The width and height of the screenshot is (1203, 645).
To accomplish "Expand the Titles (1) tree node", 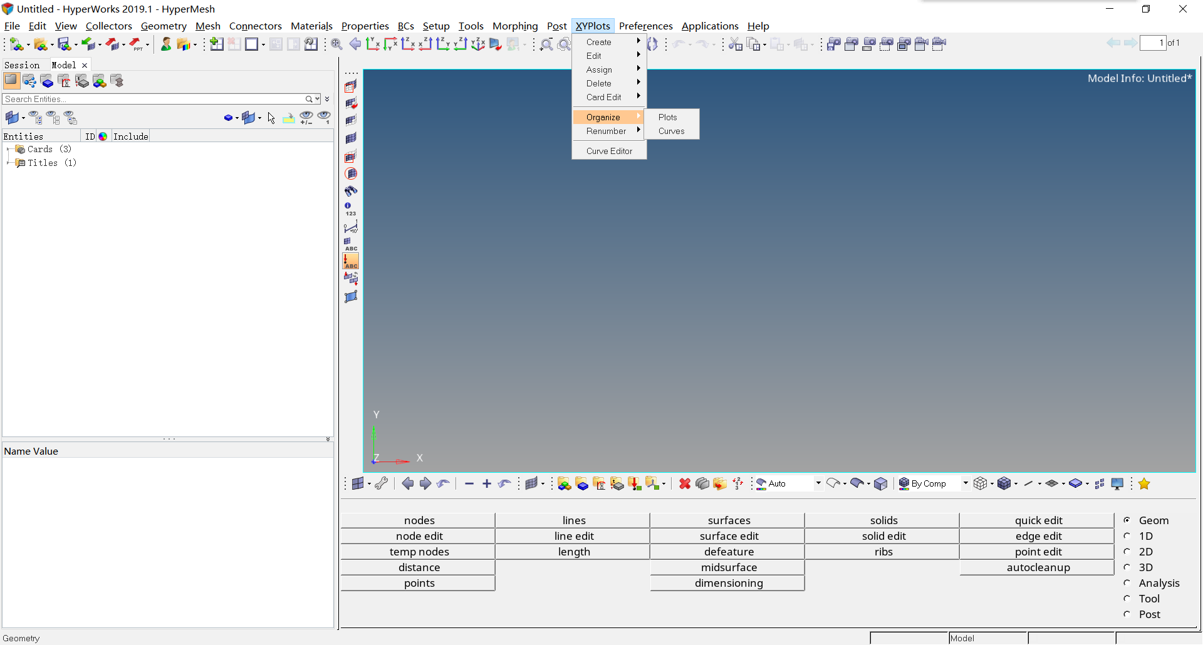I will [8, 163].
